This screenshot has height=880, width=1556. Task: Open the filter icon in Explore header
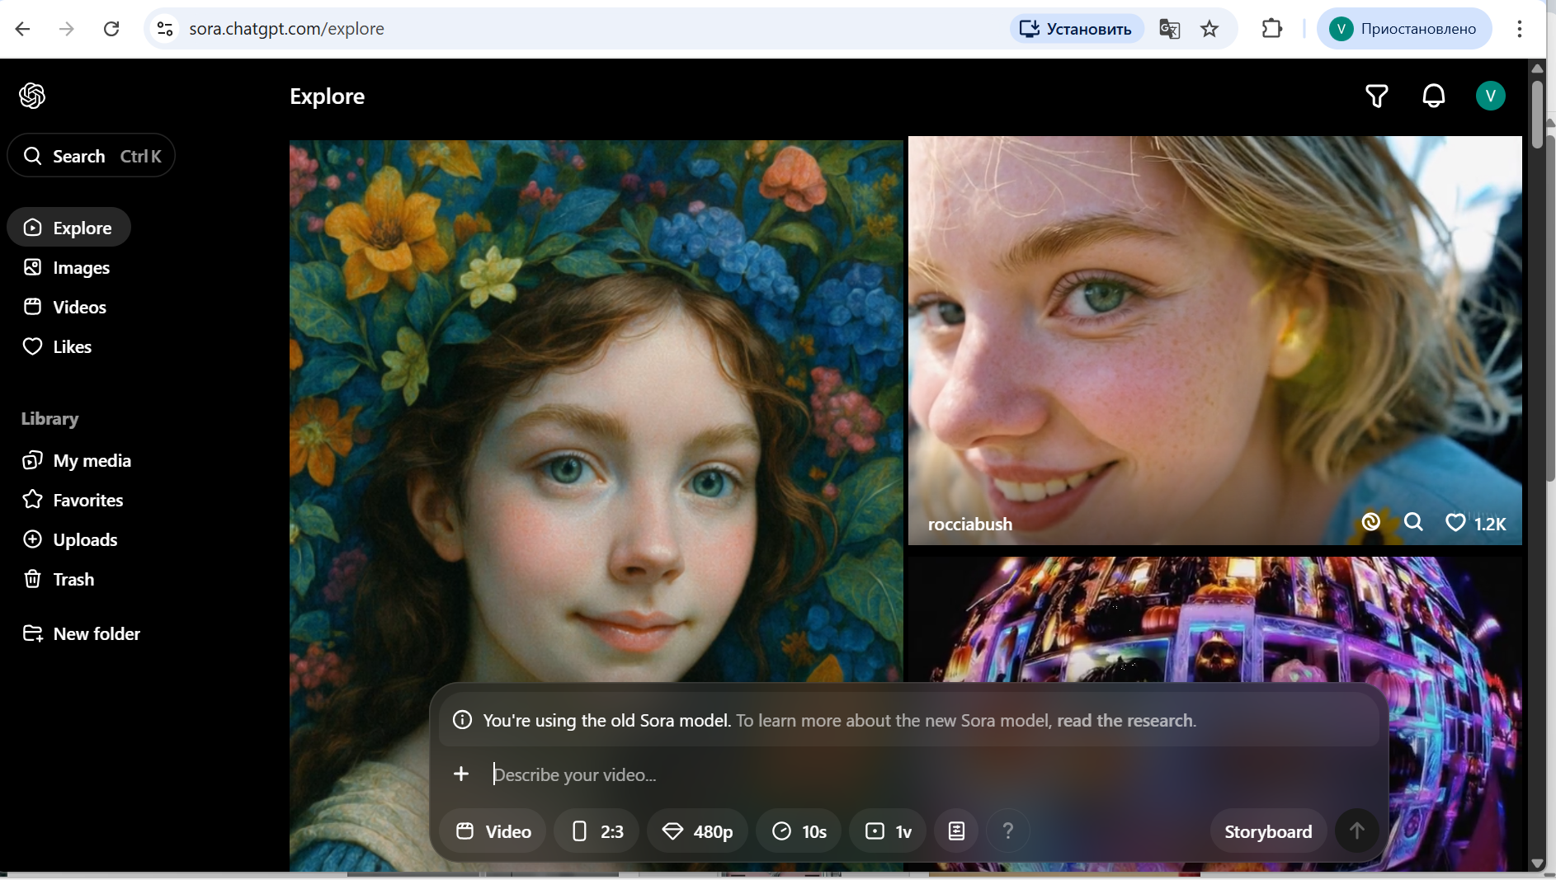[x=1376, y=96]
